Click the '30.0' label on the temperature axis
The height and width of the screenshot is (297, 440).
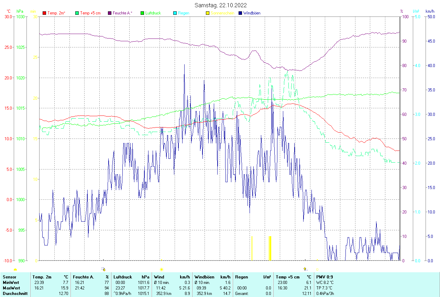[x=8, y=16]
